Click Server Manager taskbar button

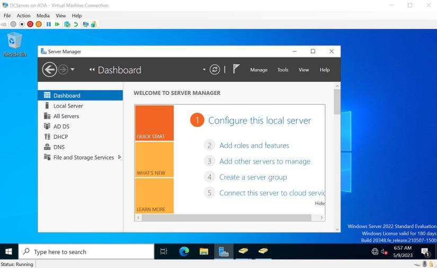click(x=224, y=252)
